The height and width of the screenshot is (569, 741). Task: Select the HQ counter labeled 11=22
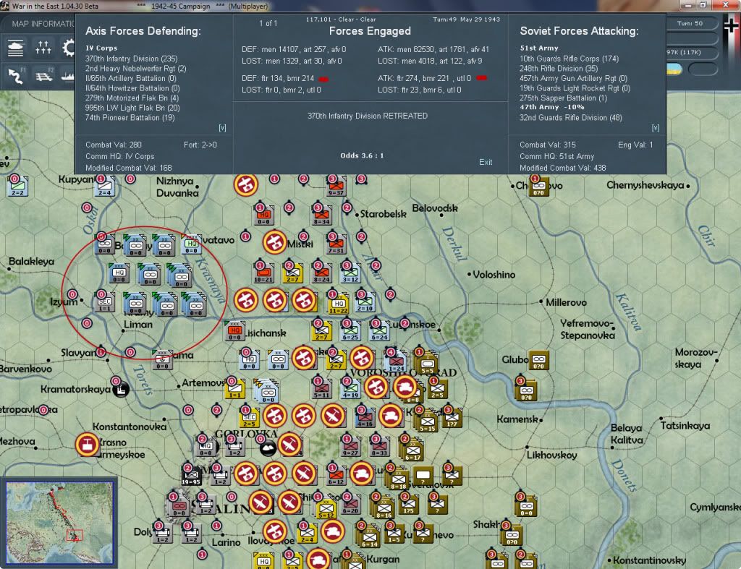[338, 304]
